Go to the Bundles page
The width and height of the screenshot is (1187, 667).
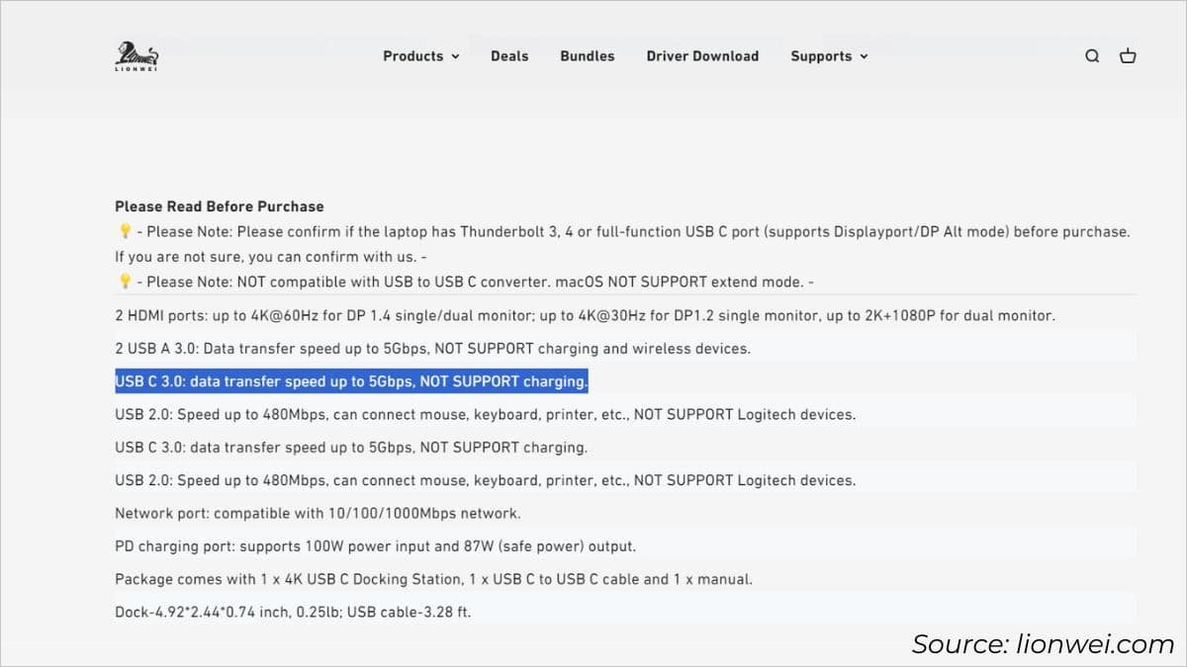[x=587, y=56]
